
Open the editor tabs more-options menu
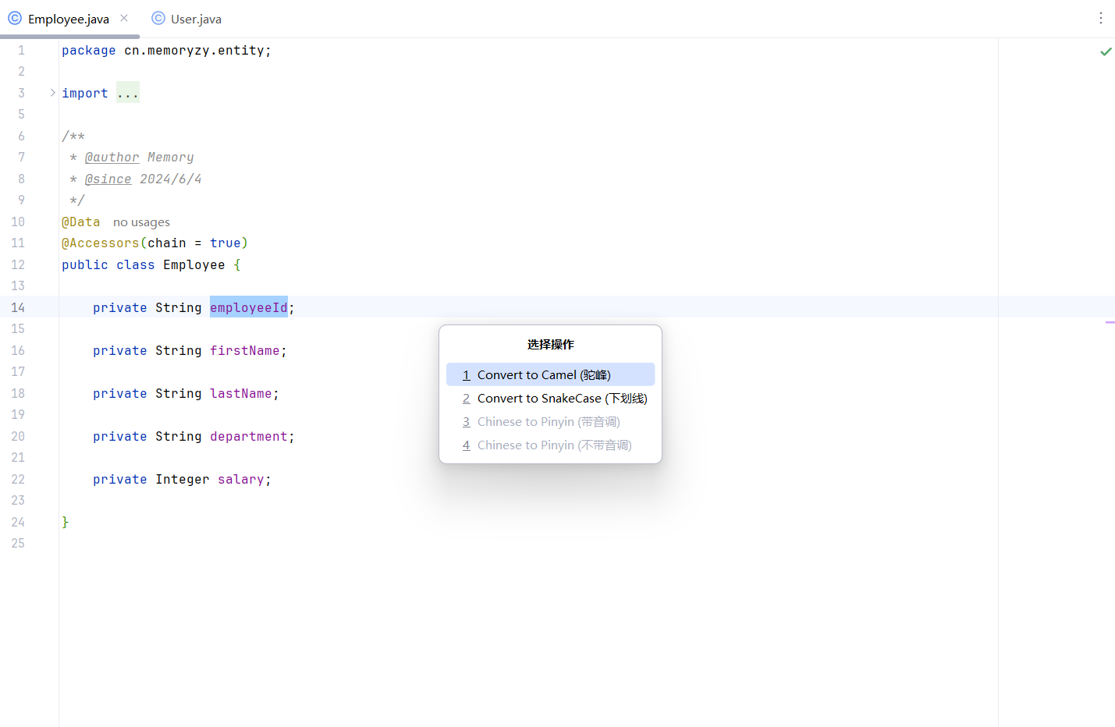point(1101,18)
